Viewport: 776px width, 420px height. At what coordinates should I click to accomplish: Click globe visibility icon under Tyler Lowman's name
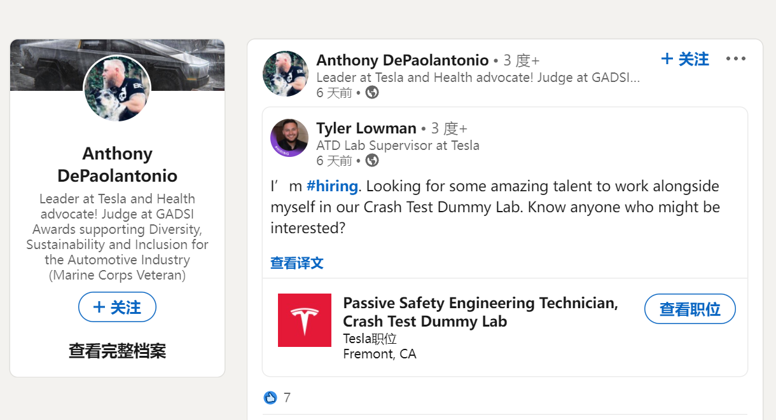[372, 160]
